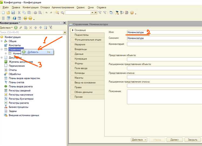Choose Добавить in the context menu
This screenshot has height=146, width=202.
(x=38, y=52)
